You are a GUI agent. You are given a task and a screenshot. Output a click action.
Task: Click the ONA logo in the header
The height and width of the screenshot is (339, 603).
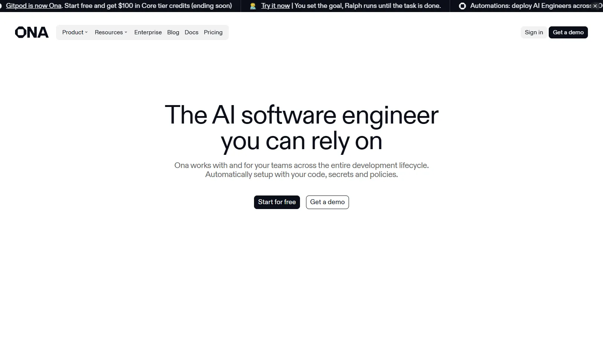(32, 32)
